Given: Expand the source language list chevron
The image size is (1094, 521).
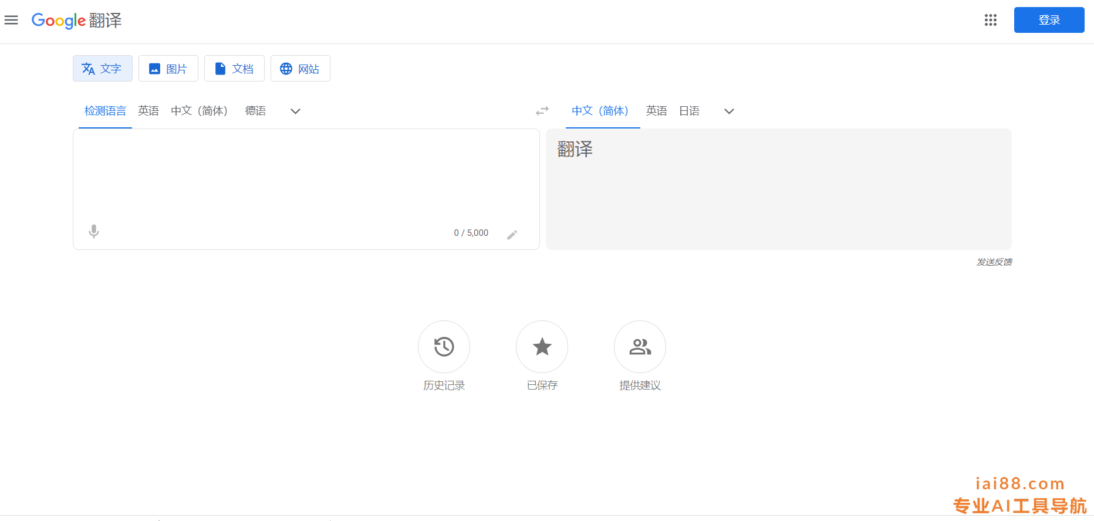Looking at the screenshot, I should point(296,111).
